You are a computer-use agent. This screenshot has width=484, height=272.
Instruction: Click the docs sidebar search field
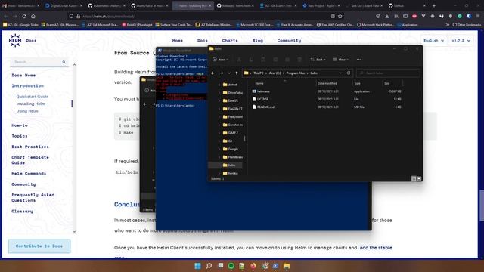click(39, 62)
